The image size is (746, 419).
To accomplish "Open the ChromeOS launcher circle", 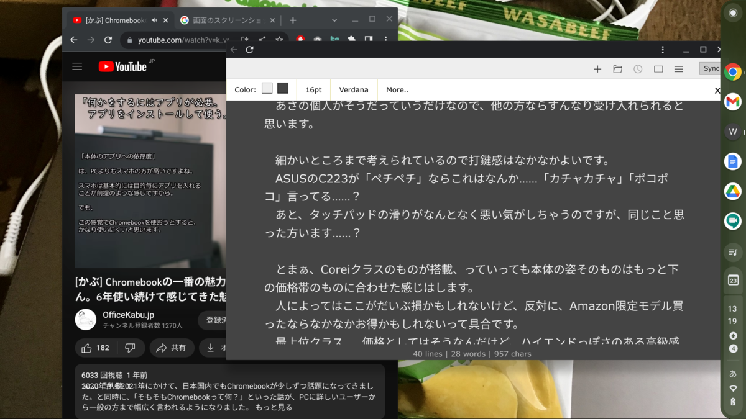I will pos(733,13).
